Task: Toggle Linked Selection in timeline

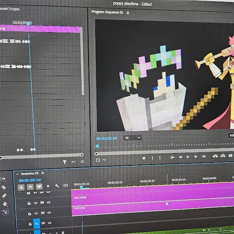Action: pyautogui.click(x=39, y=186)
